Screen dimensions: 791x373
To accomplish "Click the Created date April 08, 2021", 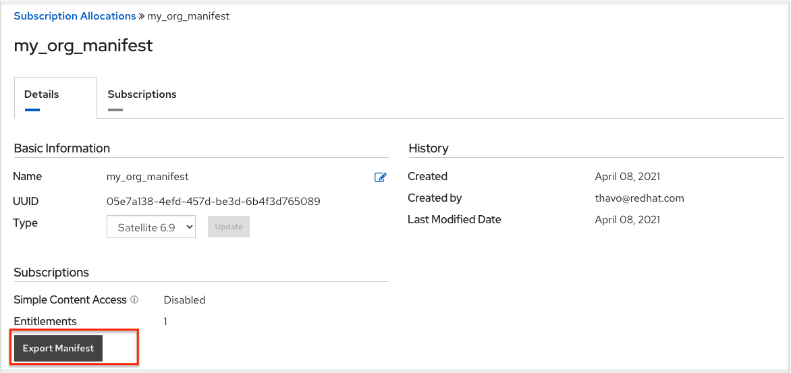I will (628, 177).
